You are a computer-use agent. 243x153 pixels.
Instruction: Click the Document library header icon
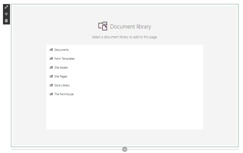click(x=103, y=27)
